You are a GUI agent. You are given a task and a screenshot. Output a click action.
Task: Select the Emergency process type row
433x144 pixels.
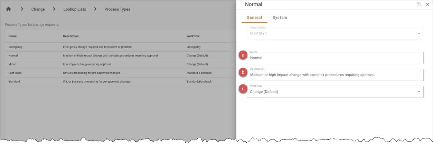click(121, 47)
